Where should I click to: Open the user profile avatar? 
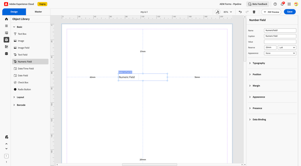(x=296, y=4)
